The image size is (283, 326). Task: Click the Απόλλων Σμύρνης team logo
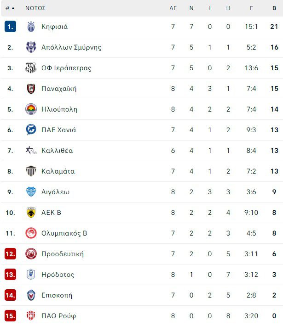click(x=31, y=47)
